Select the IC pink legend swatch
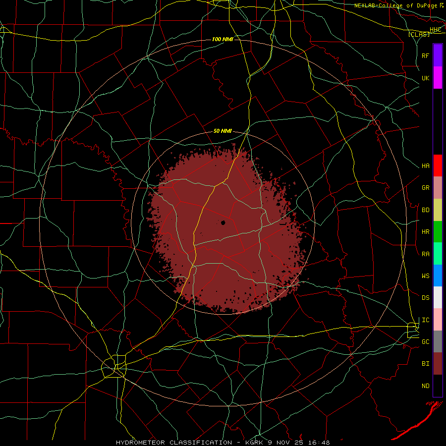The width and height of the screenshot is (446, 446). [x=438, y=320]
